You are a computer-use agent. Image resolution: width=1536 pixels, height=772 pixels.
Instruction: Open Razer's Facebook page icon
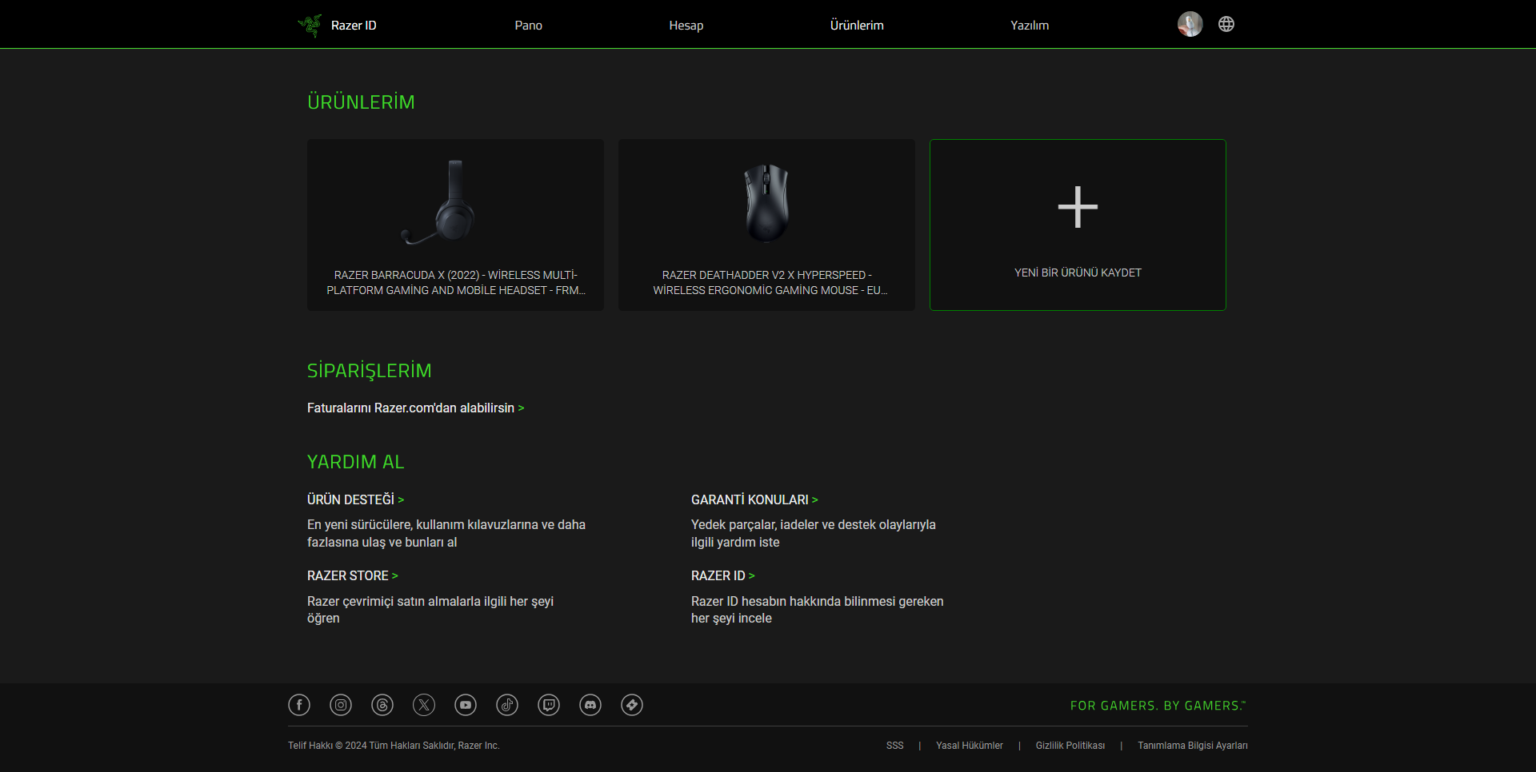pos(299,705)
